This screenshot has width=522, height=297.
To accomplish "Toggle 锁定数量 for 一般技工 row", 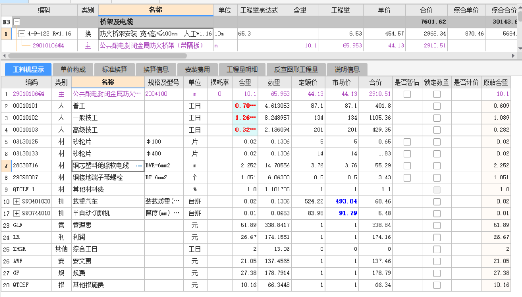I will (x=437, y=118).
